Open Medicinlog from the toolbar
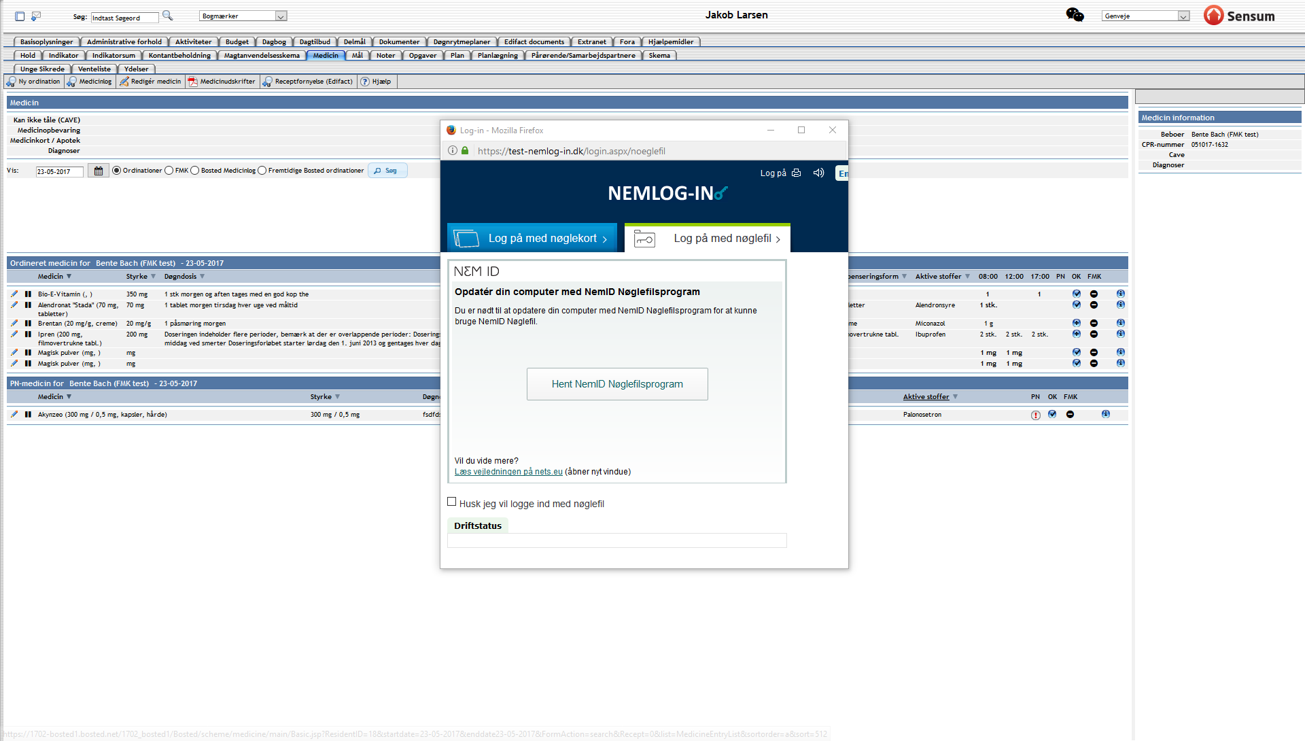Image resolution: width=1305 pixels, height=741 pixels. click(90, 82)
